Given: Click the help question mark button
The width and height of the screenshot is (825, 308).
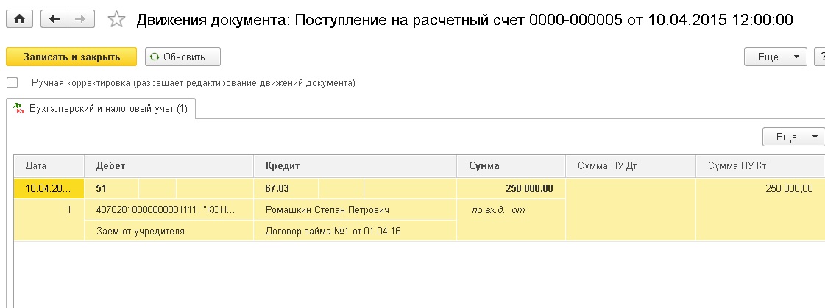Looking at the screenshot, I should point(819,57).
